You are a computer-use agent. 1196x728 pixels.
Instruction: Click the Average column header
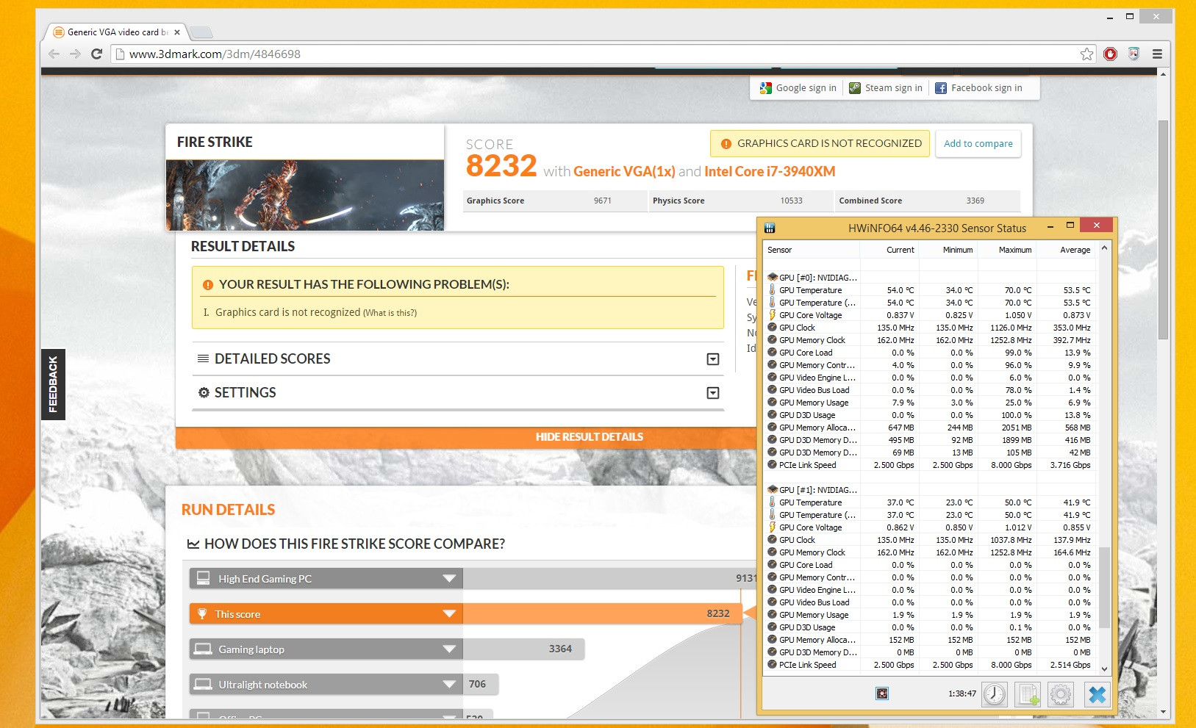[1066, 250]
